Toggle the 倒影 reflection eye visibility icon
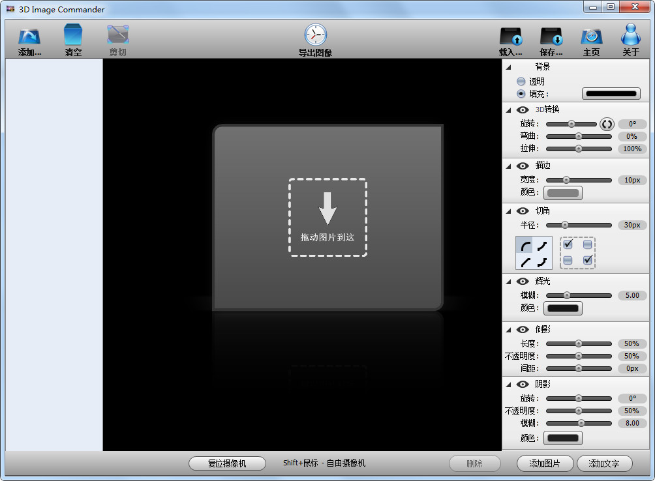 click(522, 330)
